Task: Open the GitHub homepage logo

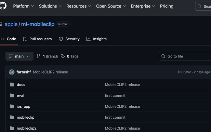Action: [3, 6]
